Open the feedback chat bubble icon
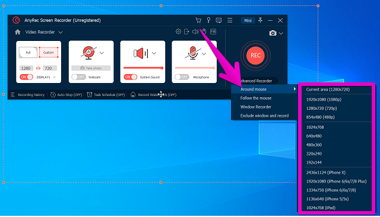Screen dimensions: 380x217 218,20
